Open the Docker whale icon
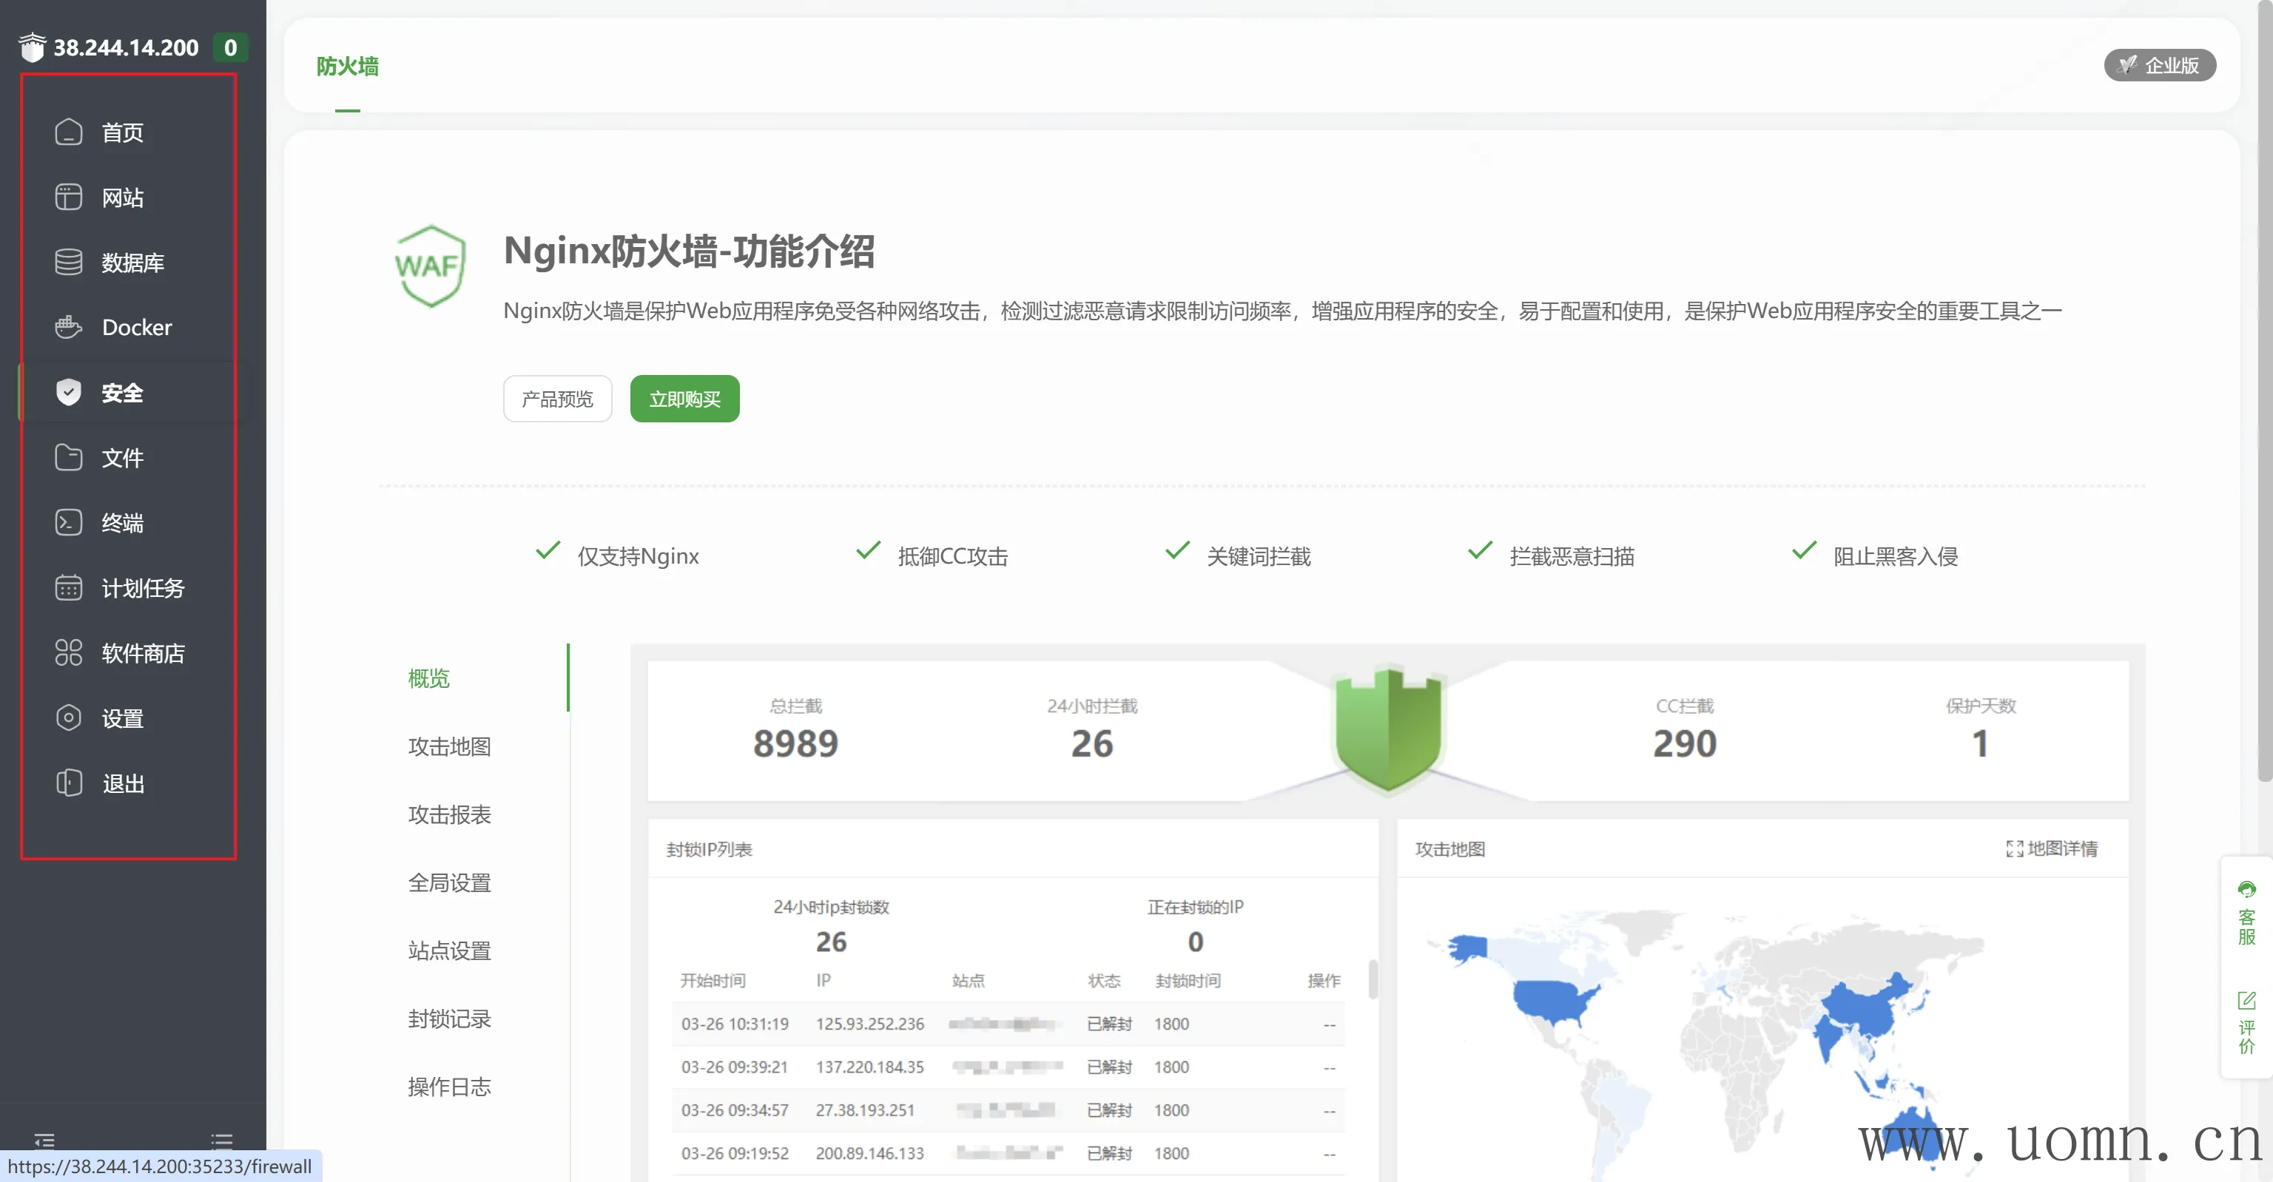This screenshot has height=1182, width=2273. tap(69, 327)
